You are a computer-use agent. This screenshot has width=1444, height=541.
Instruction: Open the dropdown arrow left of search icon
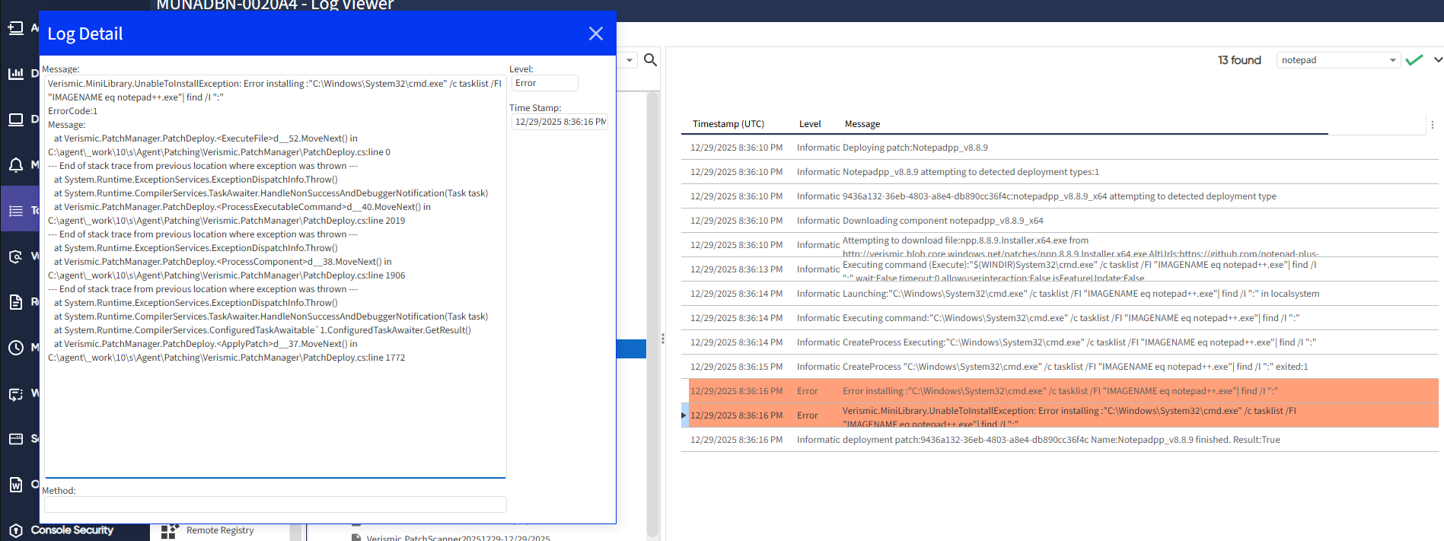coord(630,60)
